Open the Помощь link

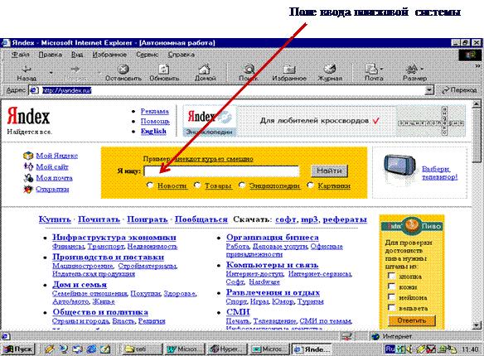click(x=155, y=121)
